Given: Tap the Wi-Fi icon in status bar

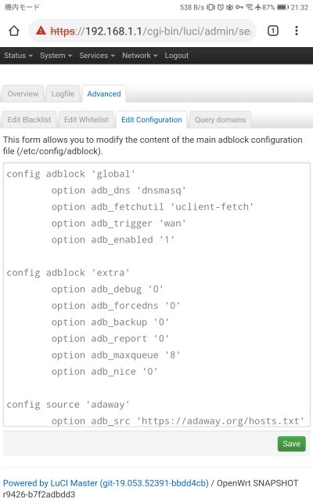Looking at the screenshot, I should pos(249,7).
